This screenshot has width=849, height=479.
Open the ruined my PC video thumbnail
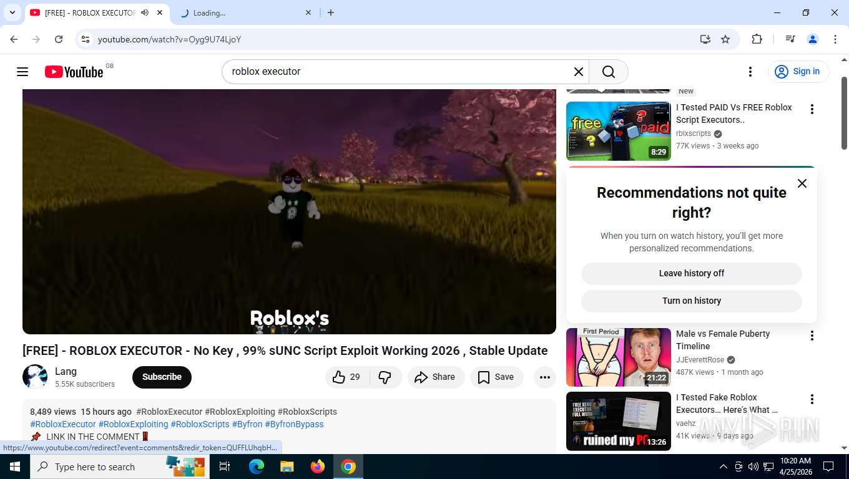pos(619,421)
